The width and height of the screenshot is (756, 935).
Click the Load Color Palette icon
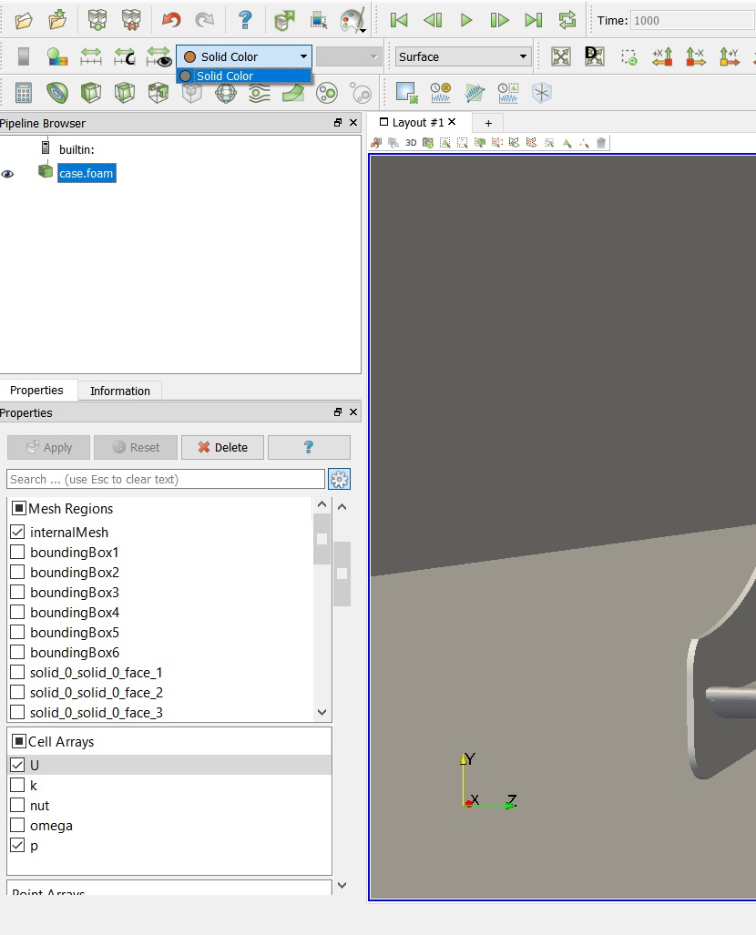click(x=351, y=20)
